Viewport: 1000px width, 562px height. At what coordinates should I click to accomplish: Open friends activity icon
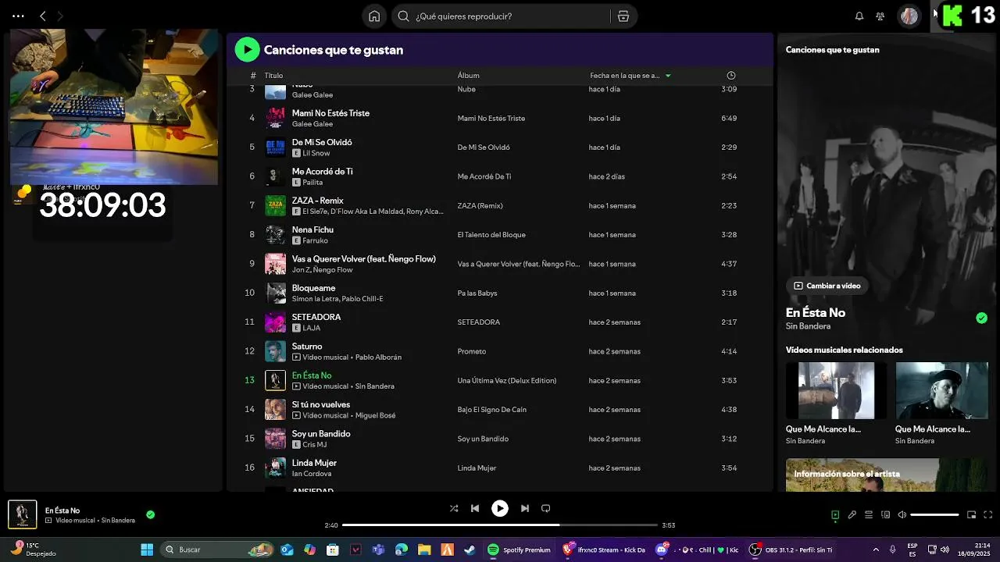point(880,16)
